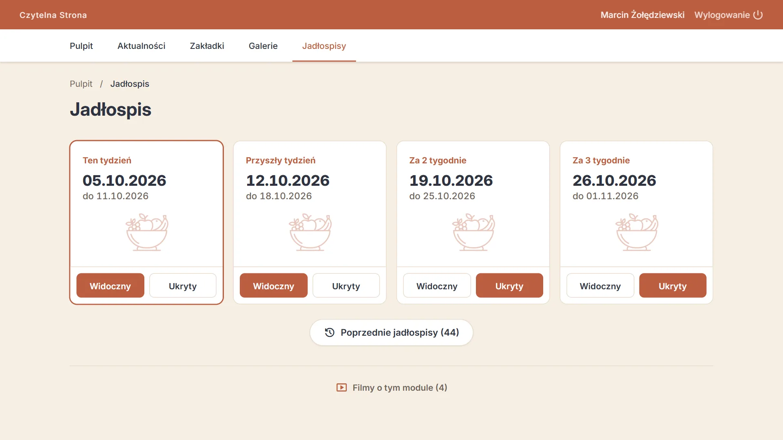Set Za 3 tygodnie menu to Widoczny

600,286
